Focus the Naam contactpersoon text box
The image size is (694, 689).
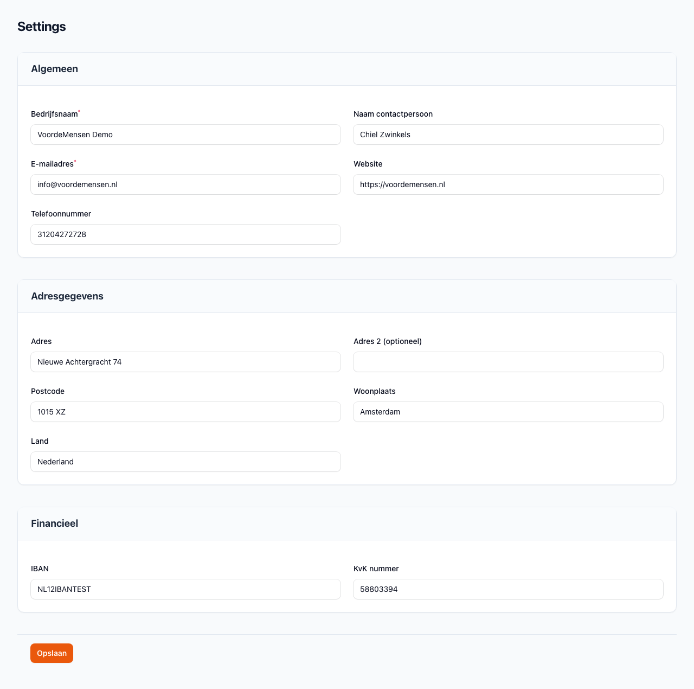coord(508,135)
